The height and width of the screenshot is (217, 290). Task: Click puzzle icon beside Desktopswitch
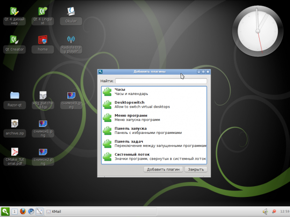[107, 105]
